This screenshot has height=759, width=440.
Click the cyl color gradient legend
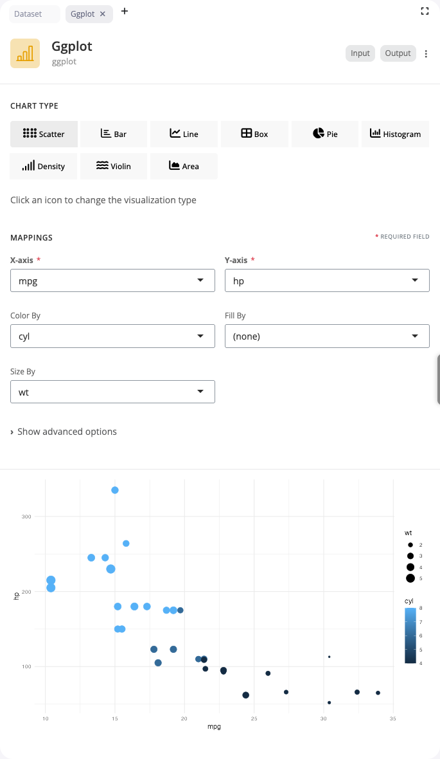click(x=410, y=635)
